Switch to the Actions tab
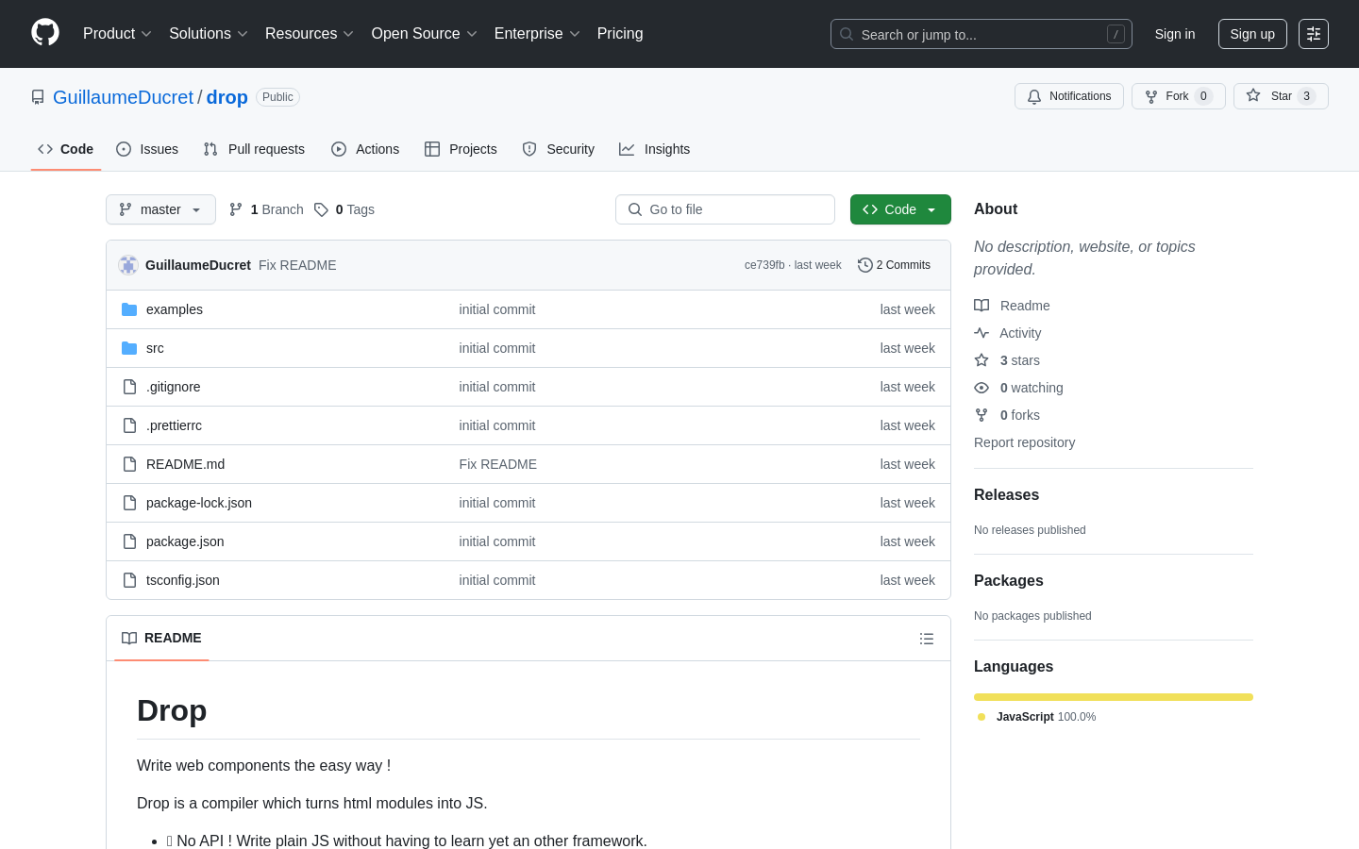Viewport: 1359px width, 849px height. [x=365, y=149]
